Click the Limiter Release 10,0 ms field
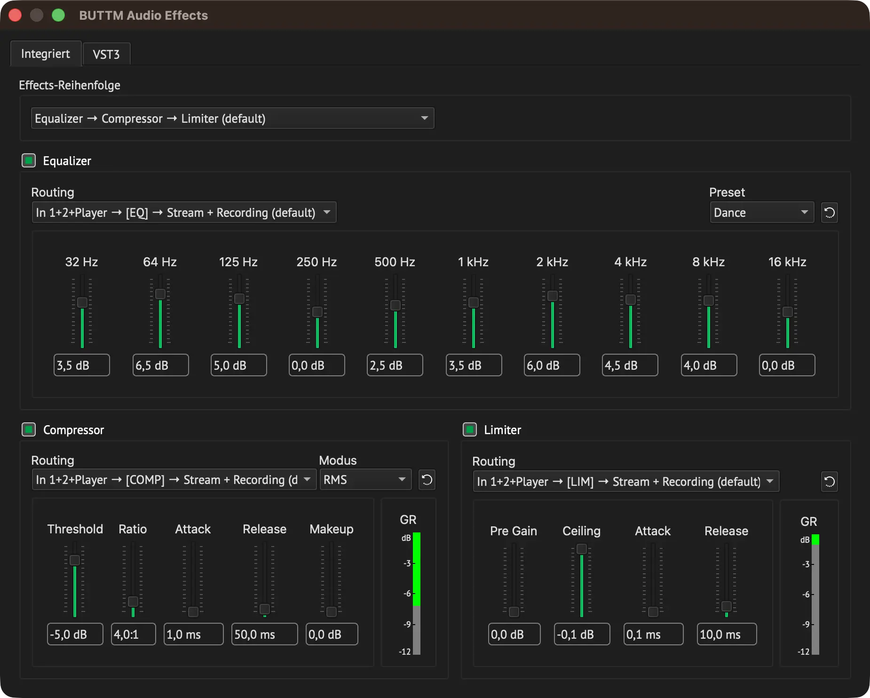The width and height of the screenshot is (870, 698). tap(727, 634)
